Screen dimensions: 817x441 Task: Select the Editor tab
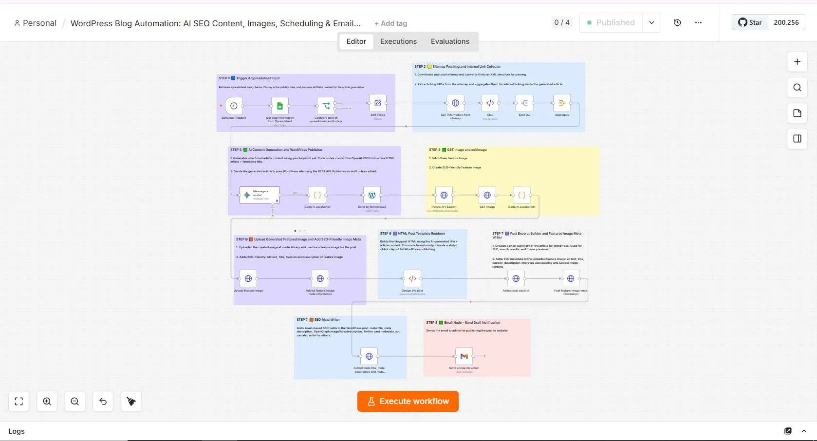(356, 41)
